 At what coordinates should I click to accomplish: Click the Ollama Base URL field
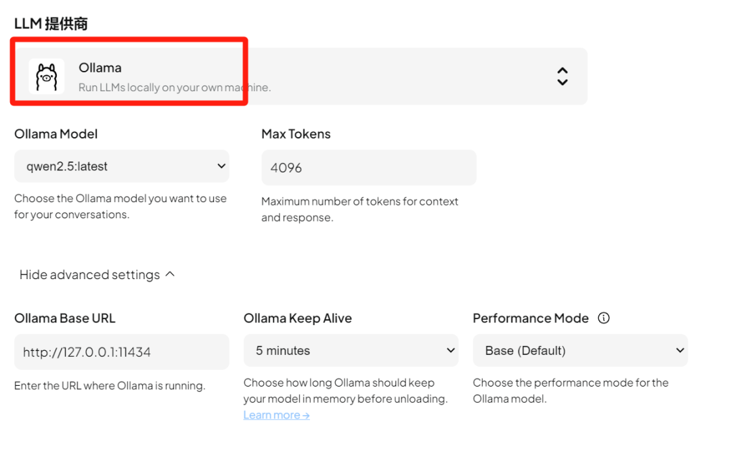[x=122, y=352]
